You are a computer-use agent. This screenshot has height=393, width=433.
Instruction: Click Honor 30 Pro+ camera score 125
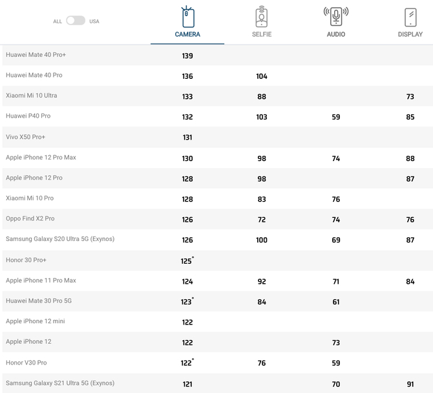[x=187, y=260]
